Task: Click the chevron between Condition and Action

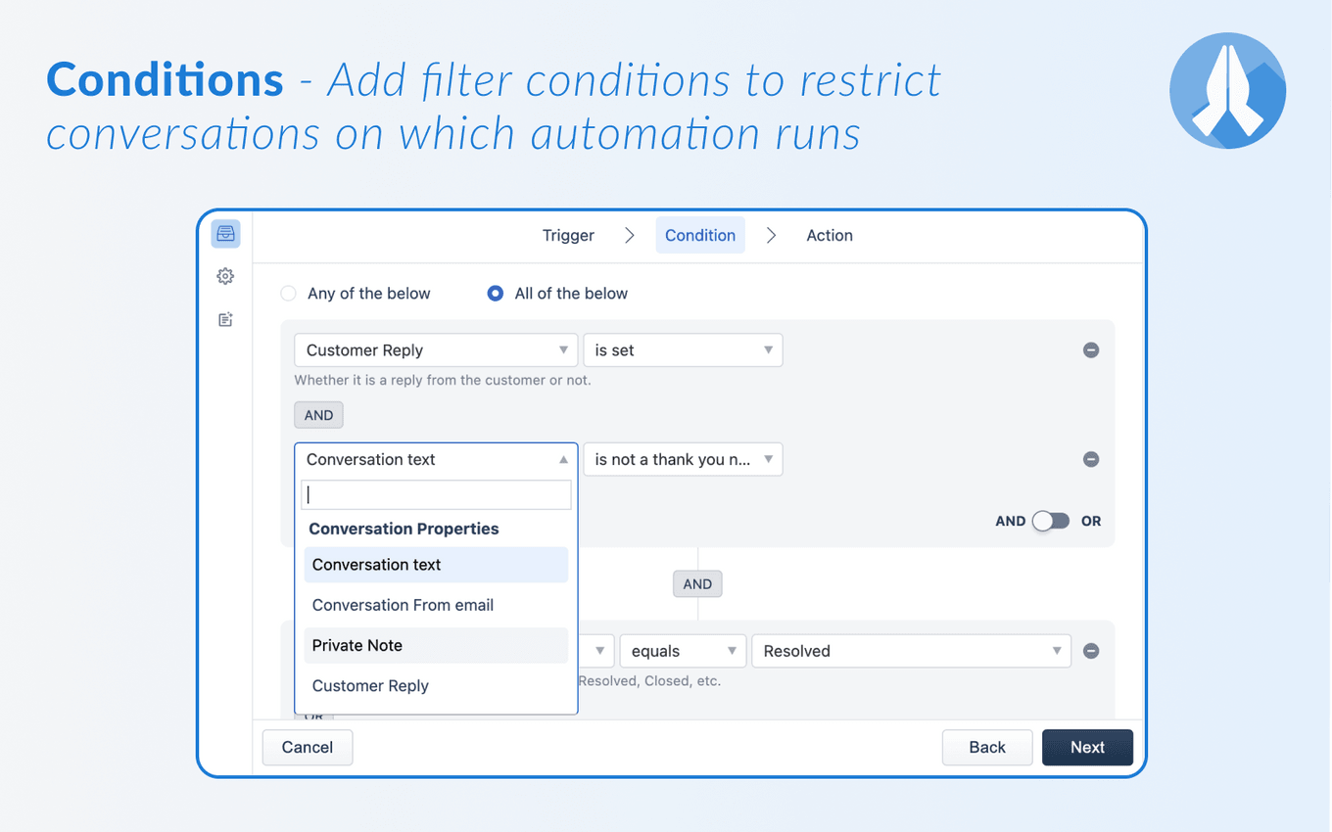Action: click(771, 235)
